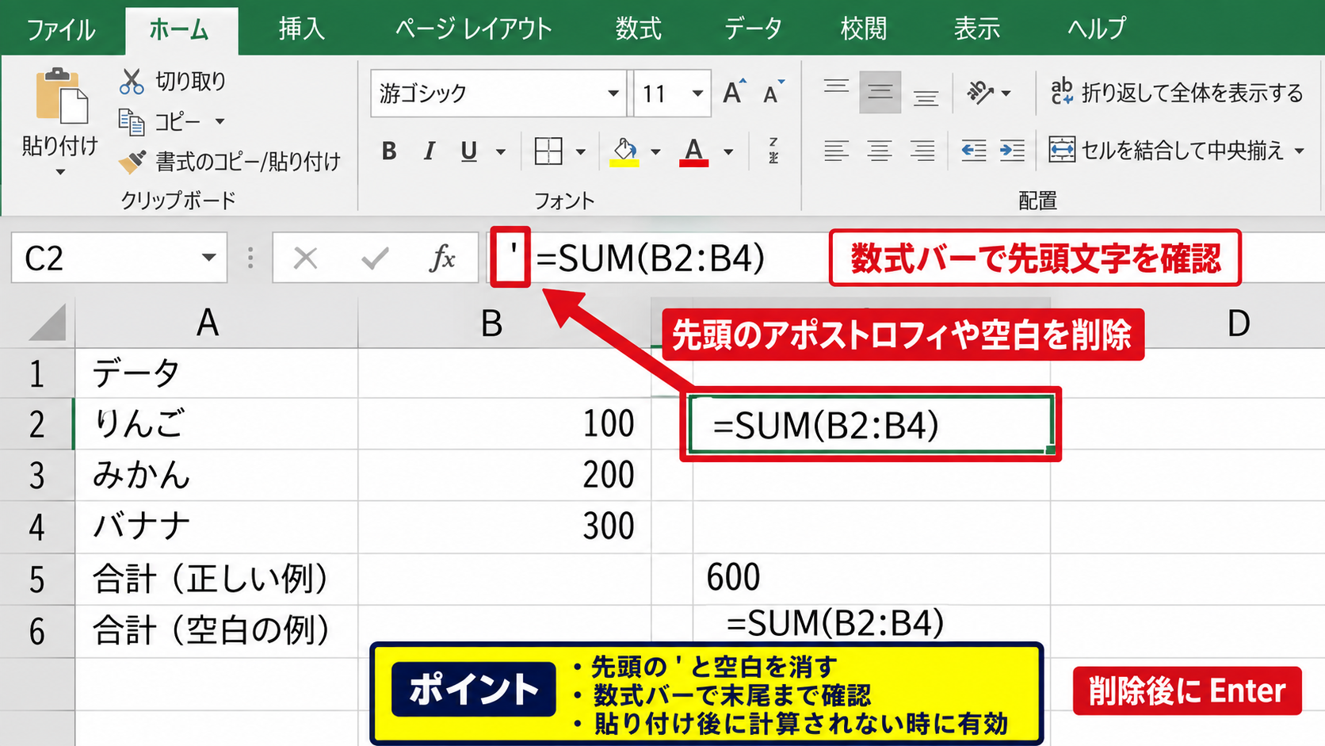Click the Select All corner triangle

coord(48,323)
